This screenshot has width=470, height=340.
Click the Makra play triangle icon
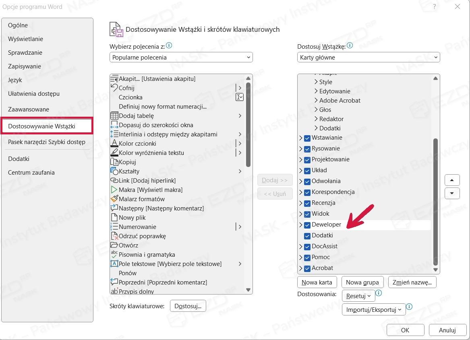point(114,190)
